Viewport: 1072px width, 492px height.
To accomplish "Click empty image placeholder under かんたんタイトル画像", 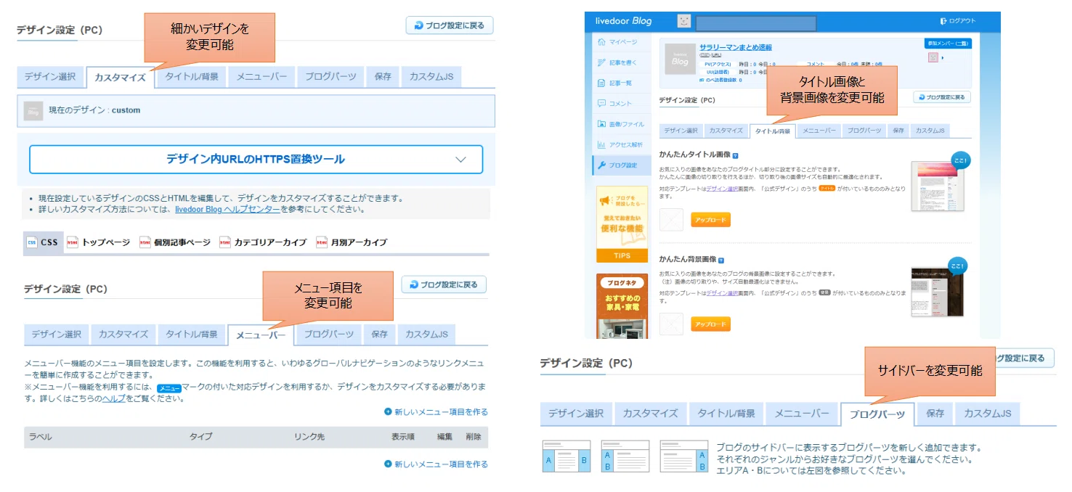I will click(x=671, y=219).
